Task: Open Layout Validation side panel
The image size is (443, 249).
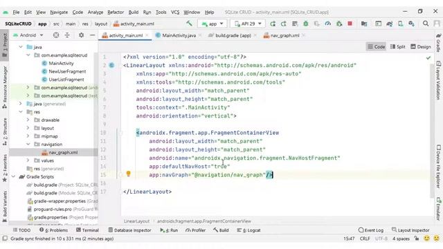Action: click(x=438, y=80)
